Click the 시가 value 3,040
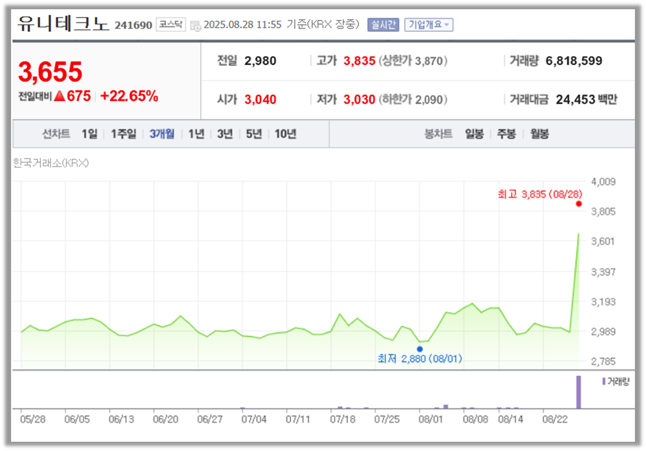Viewport: 646px width, 451px height. pyautogui.click(x=260, y=99)
